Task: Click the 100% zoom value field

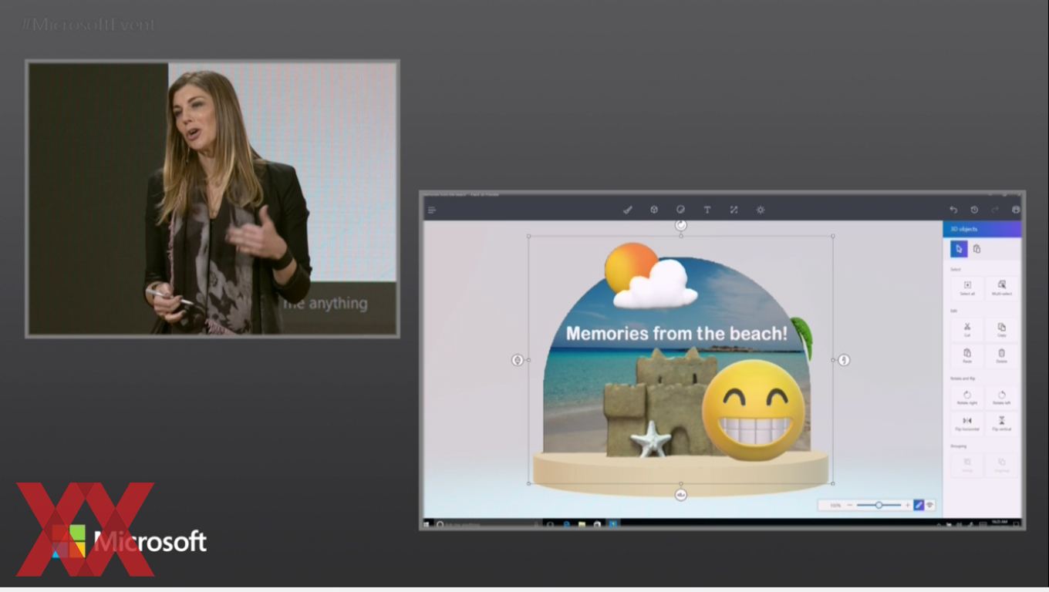Action: click(x=835, y=505)
